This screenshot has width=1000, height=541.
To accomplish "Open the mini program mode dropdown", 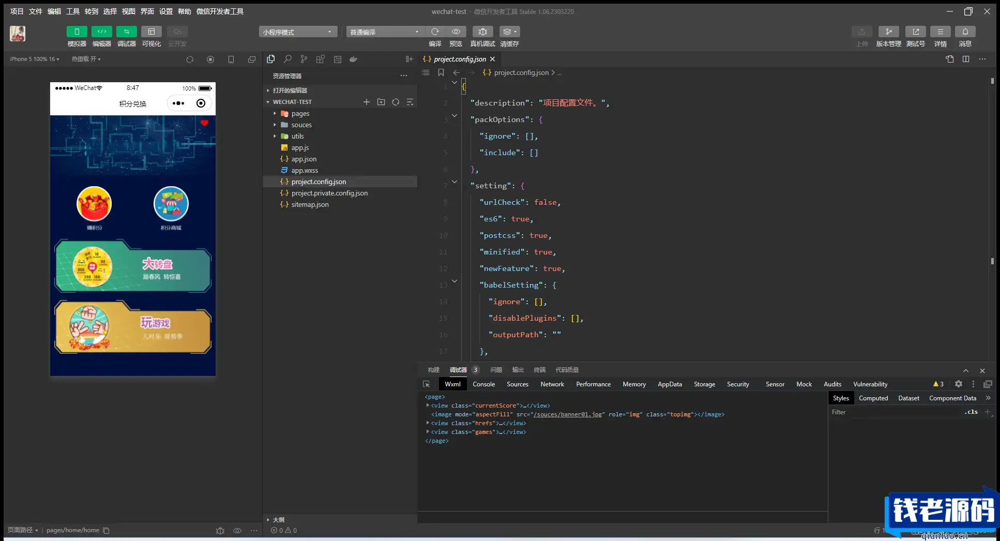I will coord(298,32).
